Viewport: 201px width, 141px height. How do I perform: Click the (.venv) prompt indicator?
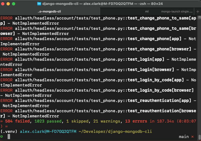click(x=9, y=132)
